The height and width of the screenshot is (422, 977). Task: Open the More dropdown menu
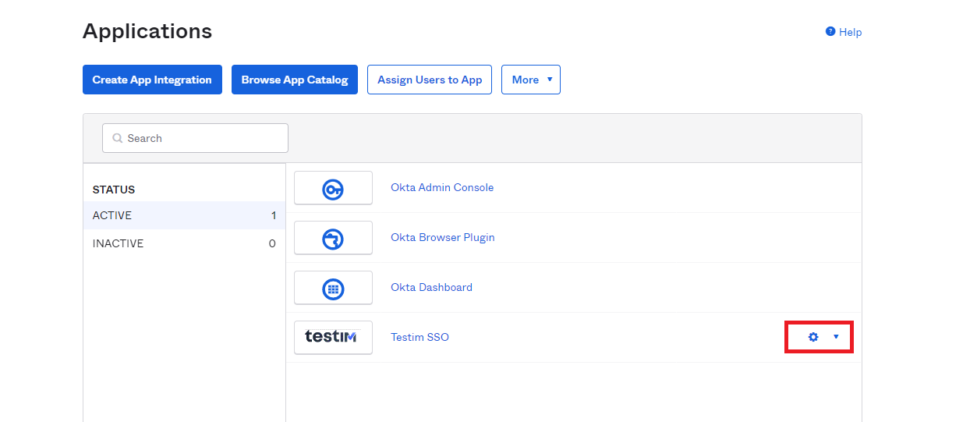tap(530, 80)
